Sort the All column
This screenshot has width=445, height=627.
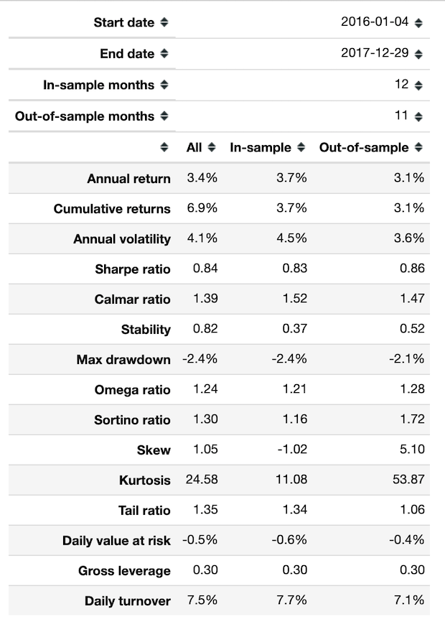tap(211, 147)
